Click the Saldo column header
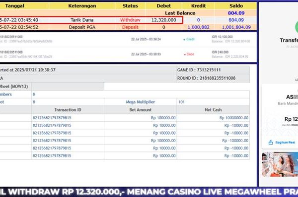Viewport: 298px width, 197px height. point(236,5)
